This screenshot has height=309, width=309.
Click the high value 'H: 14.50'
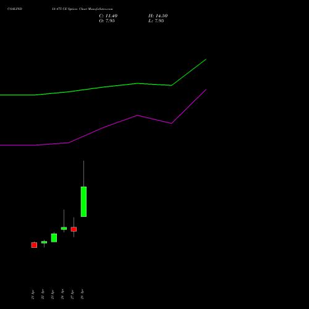point(158,16)
